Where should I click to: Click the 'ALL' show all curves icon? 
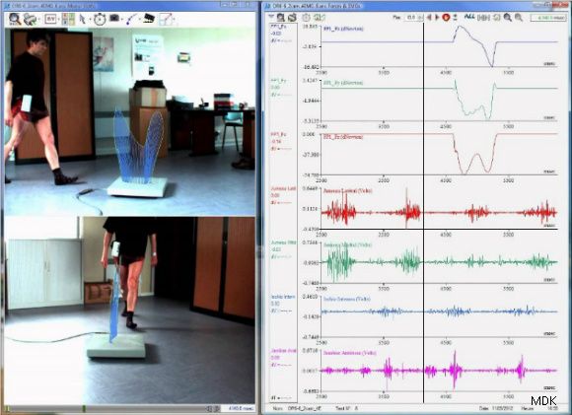pyautogui.click(x=469, y=17)
